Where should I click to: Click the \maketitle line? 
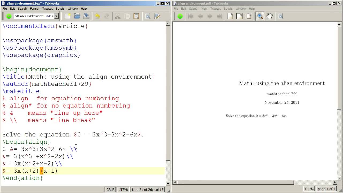(x=21, y=91)
